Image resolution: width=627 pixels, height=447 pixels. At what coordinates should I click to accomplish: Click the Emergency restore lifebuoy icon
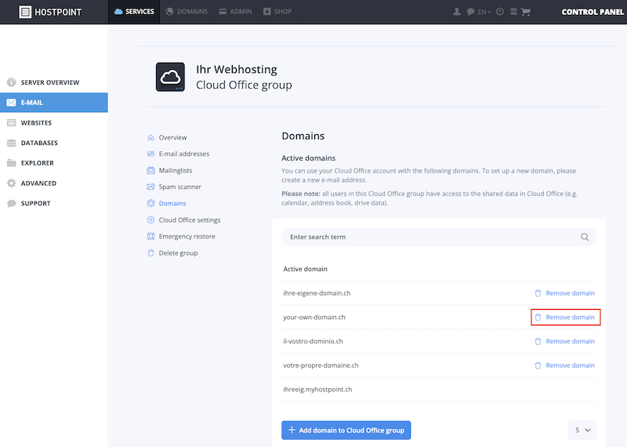coord(150,237)
